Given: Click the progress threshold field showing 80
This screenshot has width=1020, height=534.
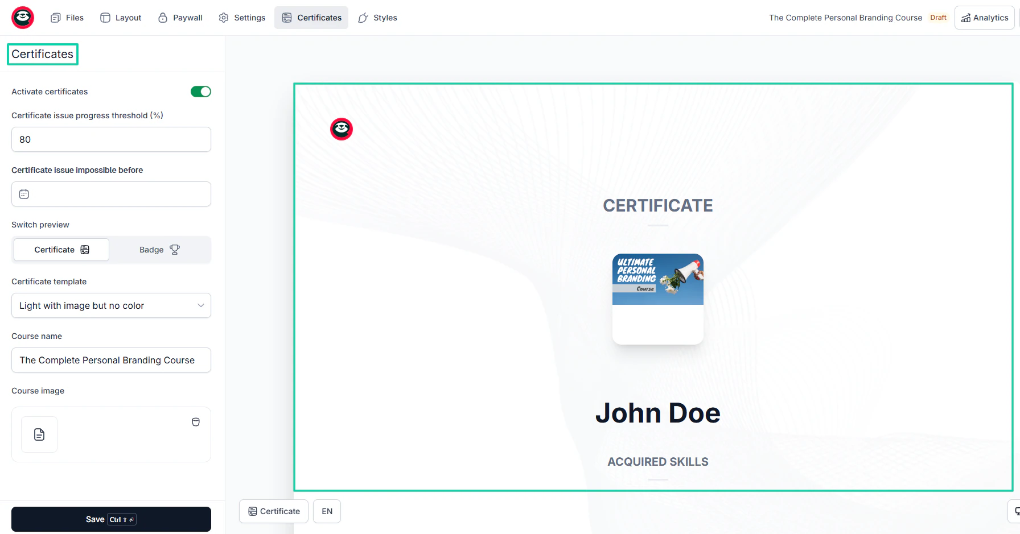Looking at the screenshot, I should click(111, 139).
